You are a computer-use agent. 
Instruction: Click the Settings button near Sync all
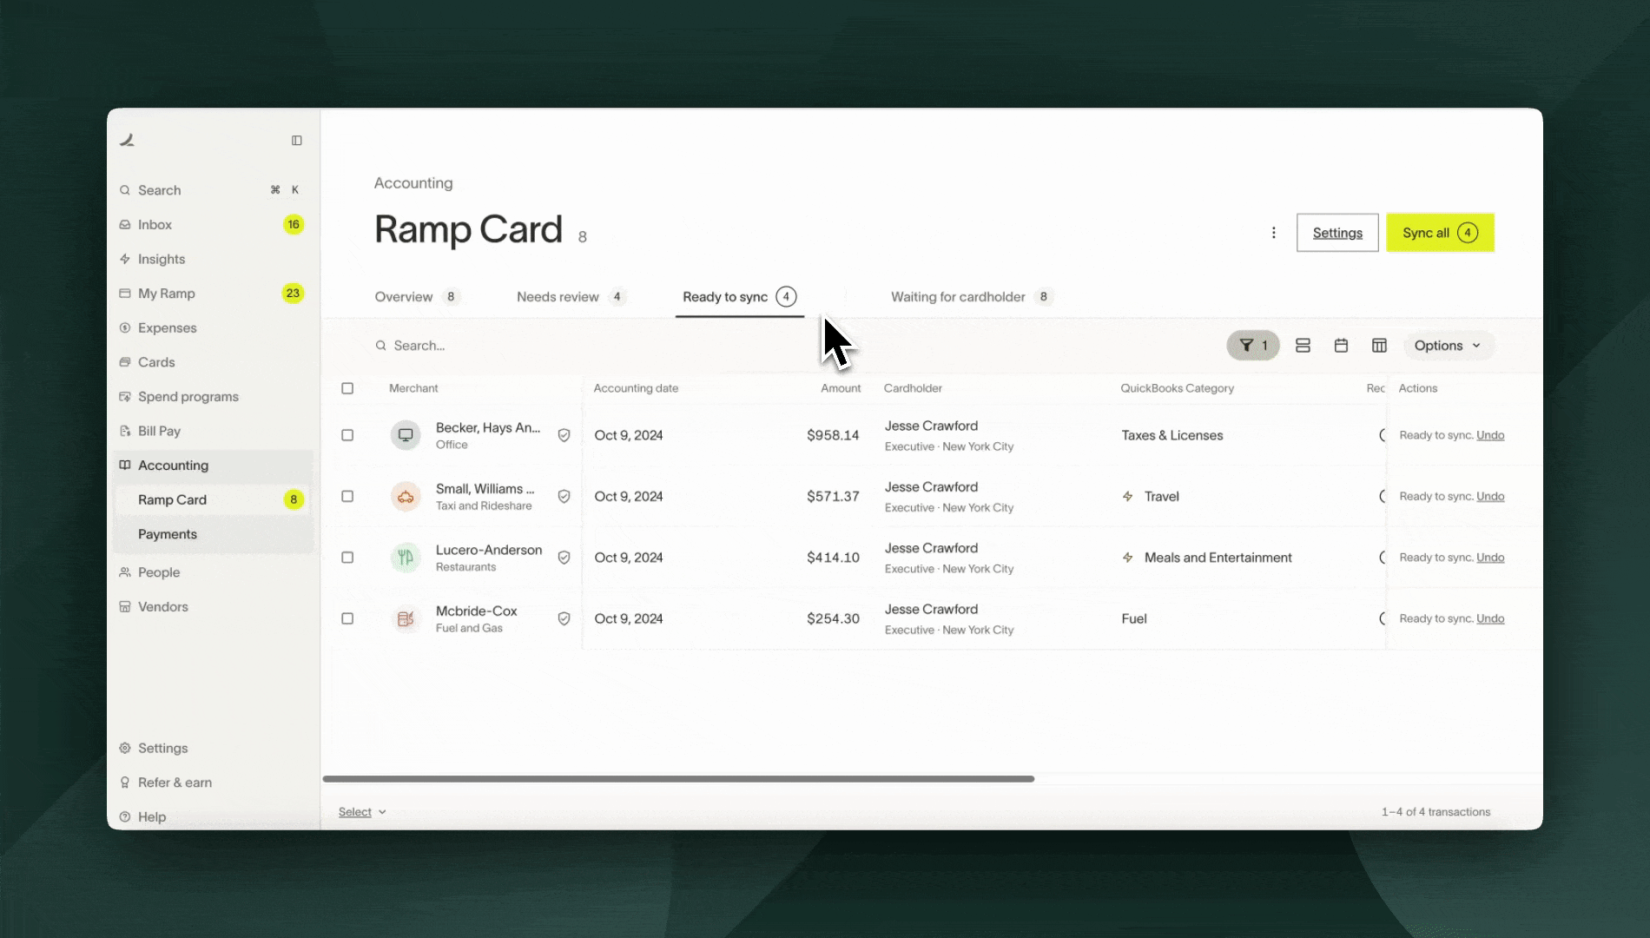tap(1337, 233)
